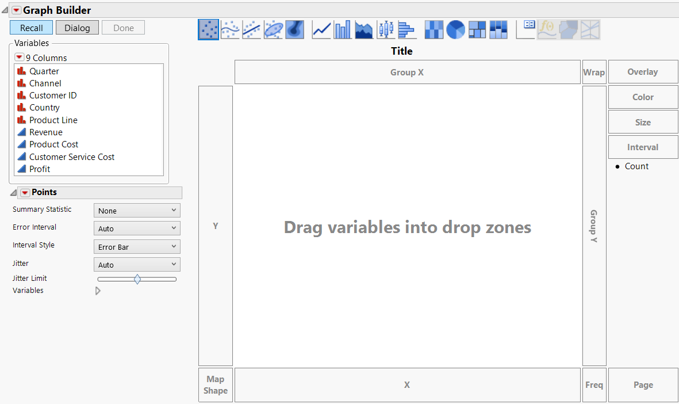Screen dimensions: 679x404
Task: Expand the Variables disclosure arrow
Action: [x=97, y=291]
